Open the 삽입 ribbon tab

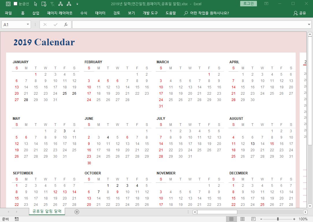[x=36, y=13]
